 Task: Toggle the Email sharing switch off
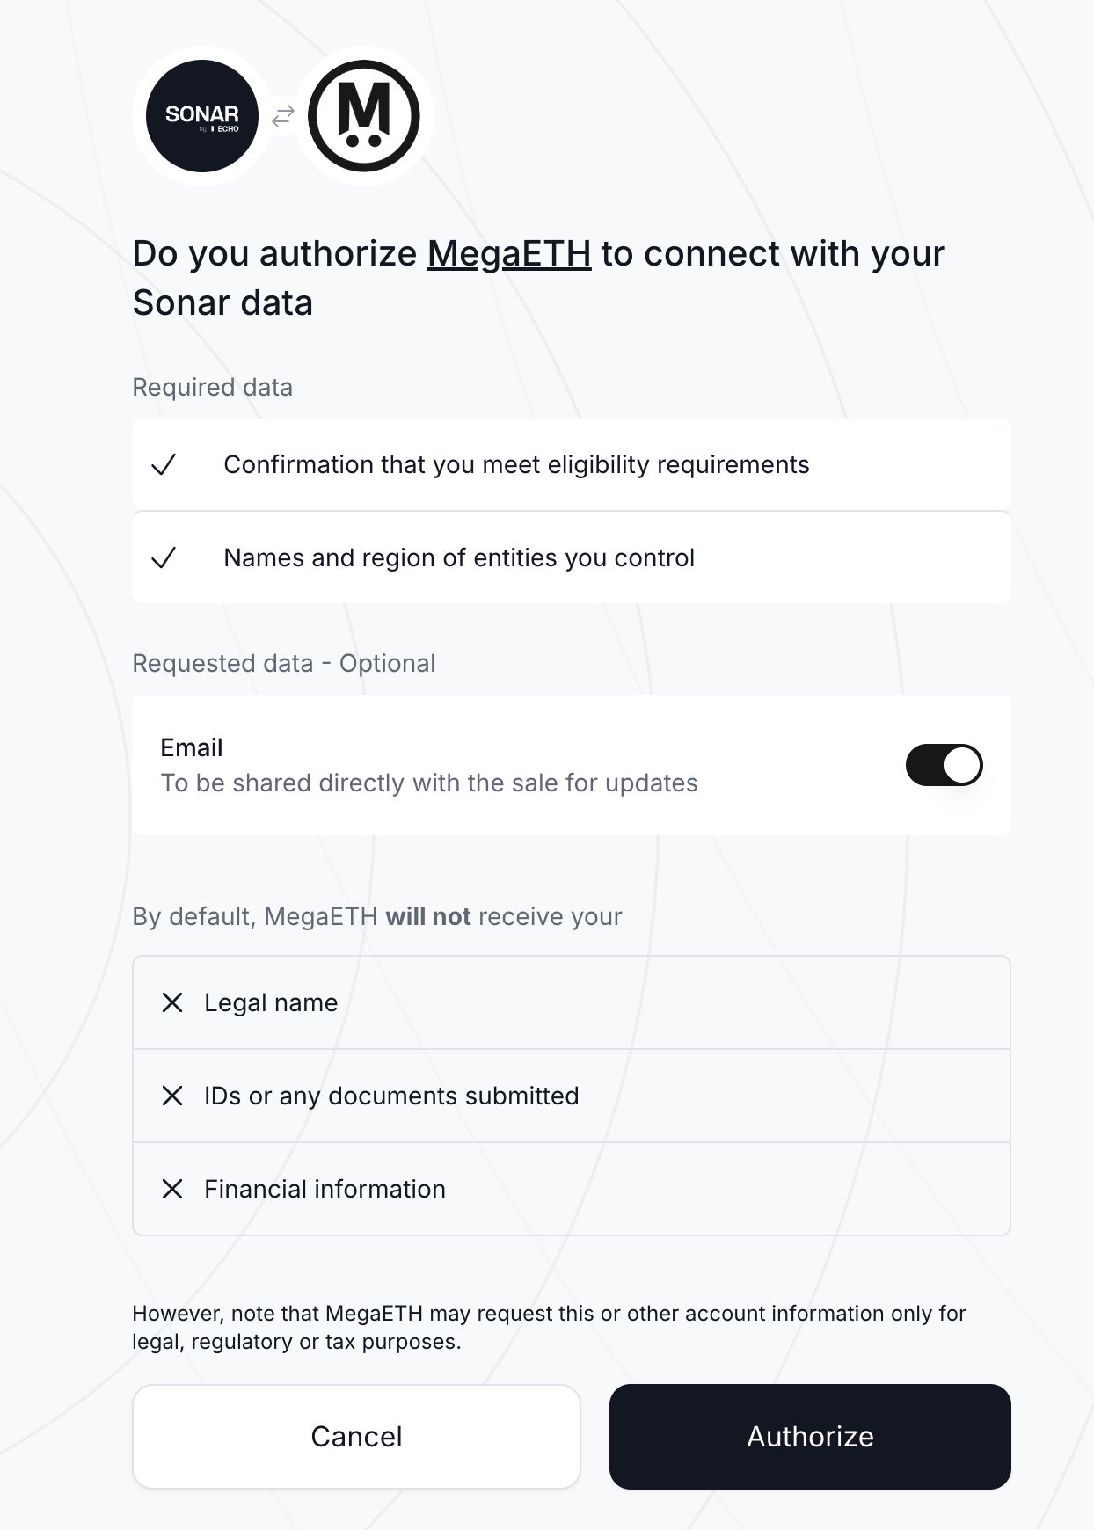coord(944,765)
